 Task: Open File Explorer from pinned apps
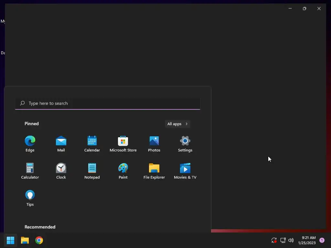(x=154, y=171)
